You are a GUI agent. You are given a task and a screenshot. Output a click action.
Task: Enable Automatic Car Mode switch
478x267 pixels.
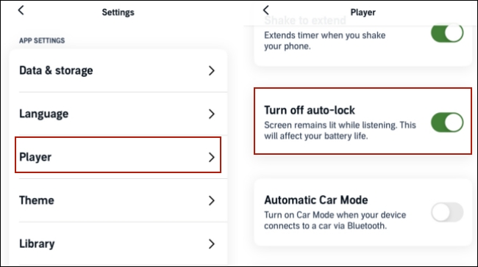coord(447,212)
